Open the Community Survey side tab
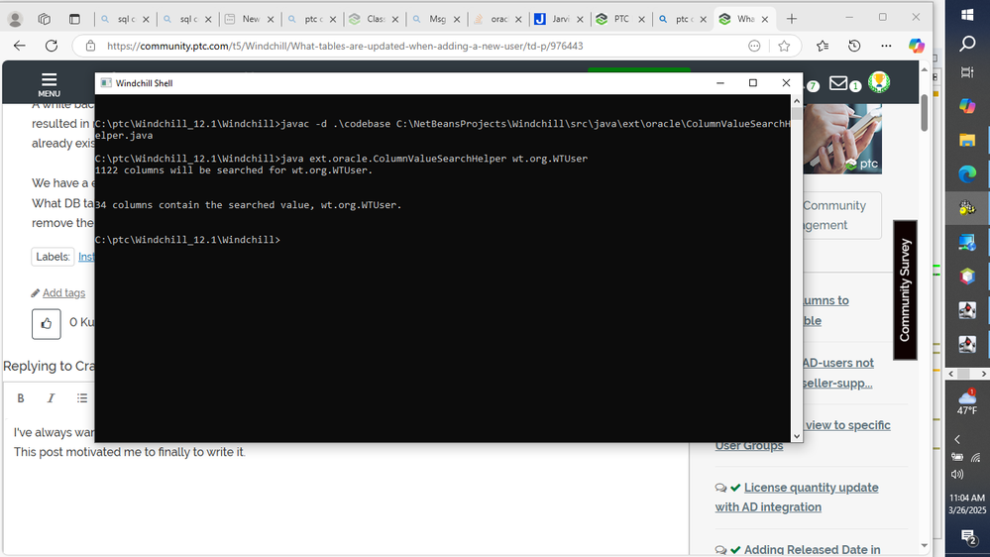990x557 pixels. click(905, 289)
